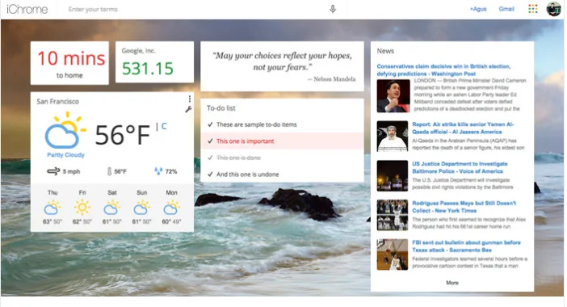The height and width of the screenshot is (307, 567).
Task: Open Rodriguez Passes Mays headline
Action: coord(464,207)
